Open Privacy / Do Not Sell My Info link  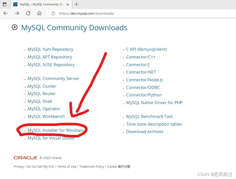pos(34,166)
